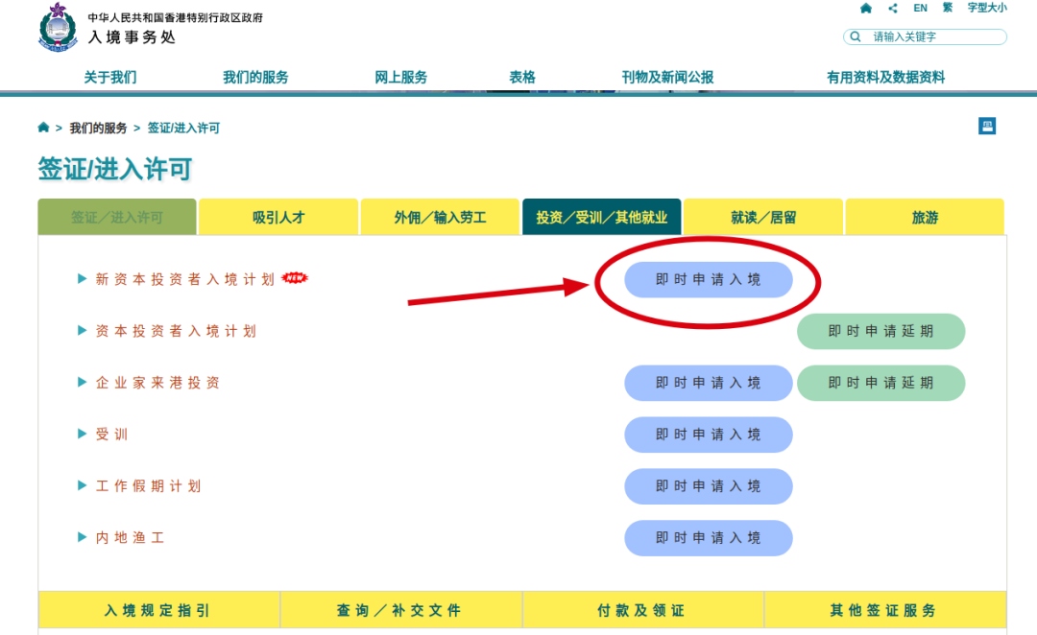Click the share icon in header
Screen dimensions: 1037x635
(x=893, y=8)
